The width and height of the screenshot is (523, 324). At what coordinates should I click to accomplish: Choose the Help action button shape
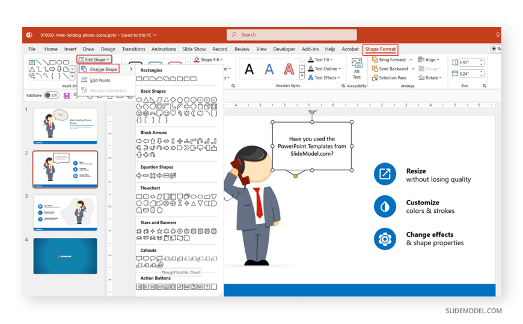(x=207, y=287)
